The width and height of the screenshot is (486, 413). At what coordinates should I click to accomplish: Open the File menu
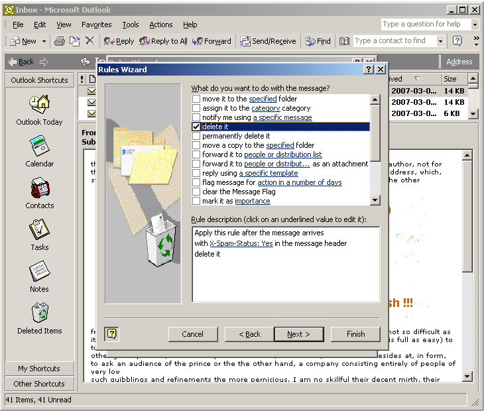click(x=18, y=25)
